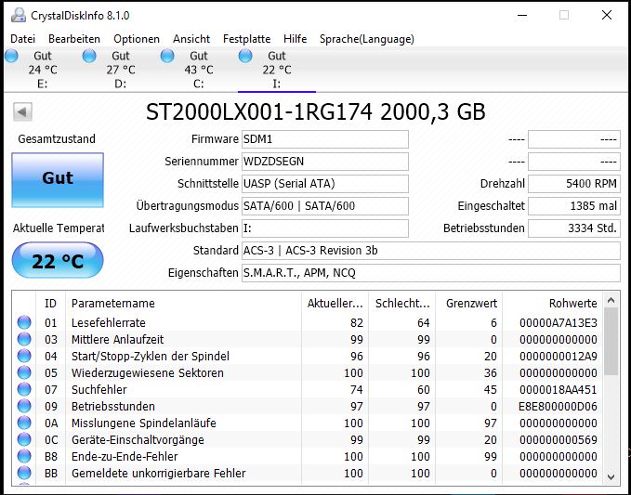
Task: Click raw value 000000000569
Action: point(559,440)
